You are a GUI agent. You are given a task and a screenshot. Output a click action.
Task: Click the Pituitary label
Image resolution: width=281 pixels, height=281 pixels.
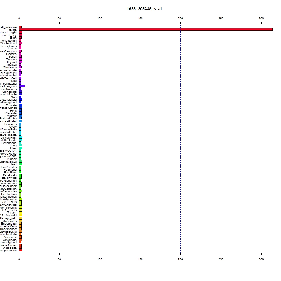pos(11,116)
